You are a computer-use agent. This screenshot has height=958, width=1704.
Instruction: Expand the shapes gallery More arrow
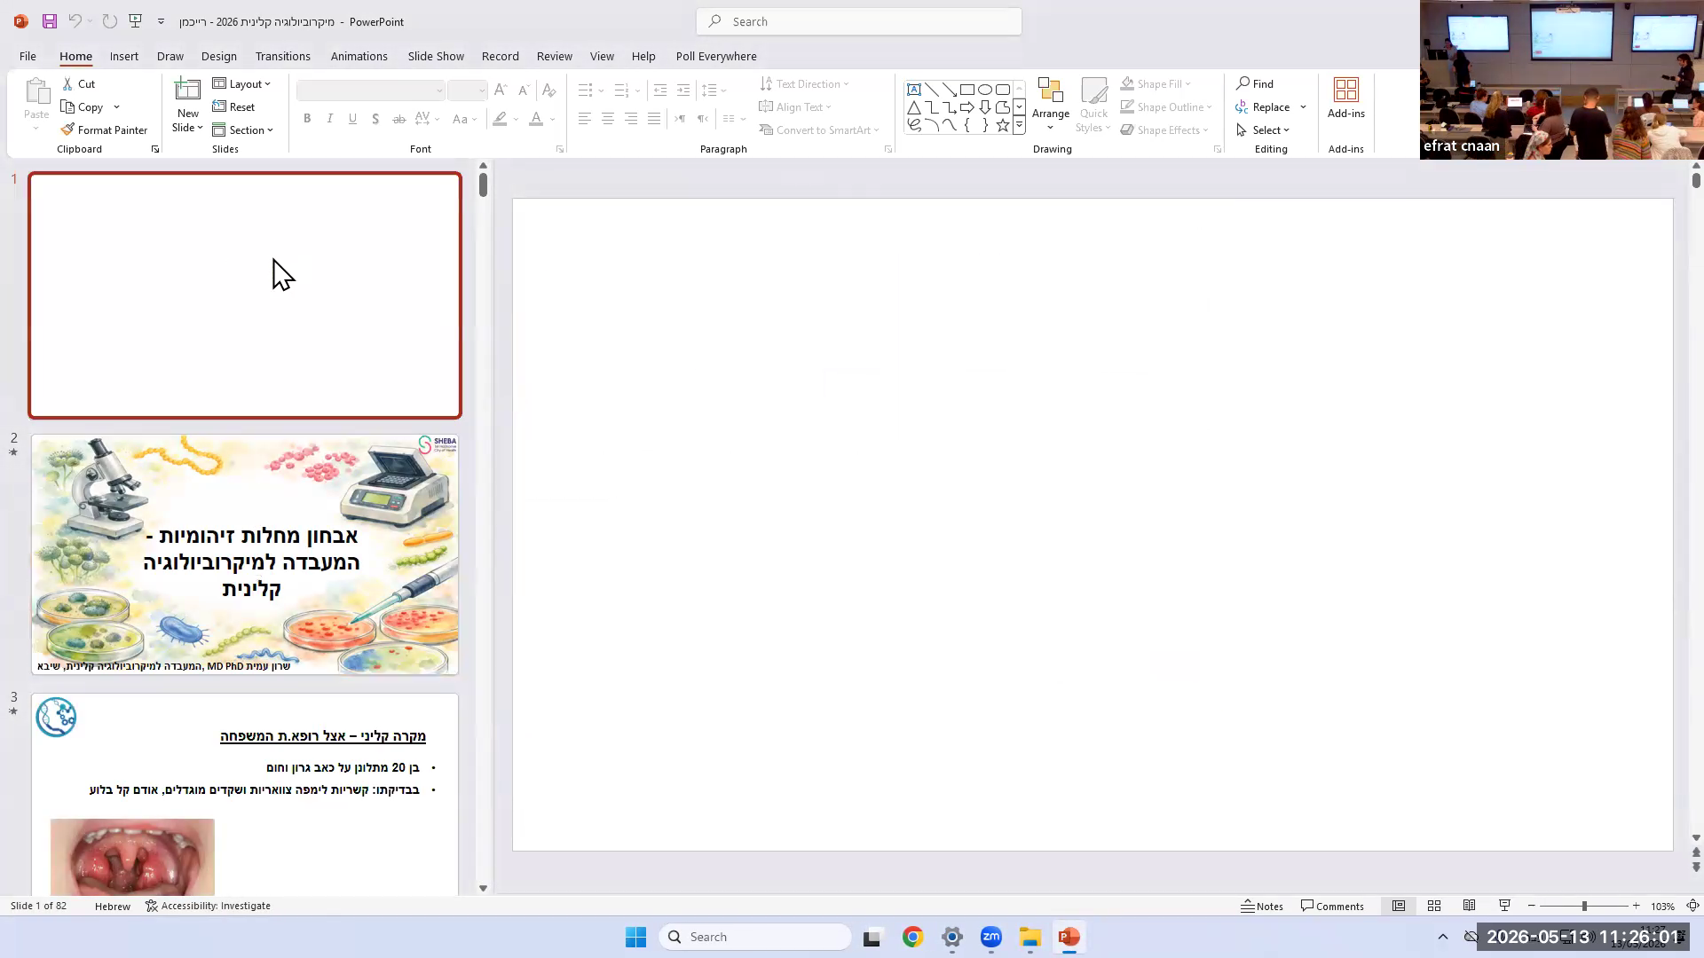pyautogui.click(x=1019, y=125)
